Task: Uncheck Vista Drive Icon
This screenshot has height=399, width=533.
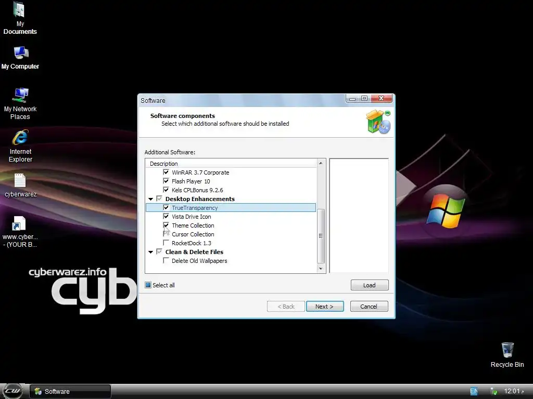Action: pyautogui.click(x=166, y=216)
